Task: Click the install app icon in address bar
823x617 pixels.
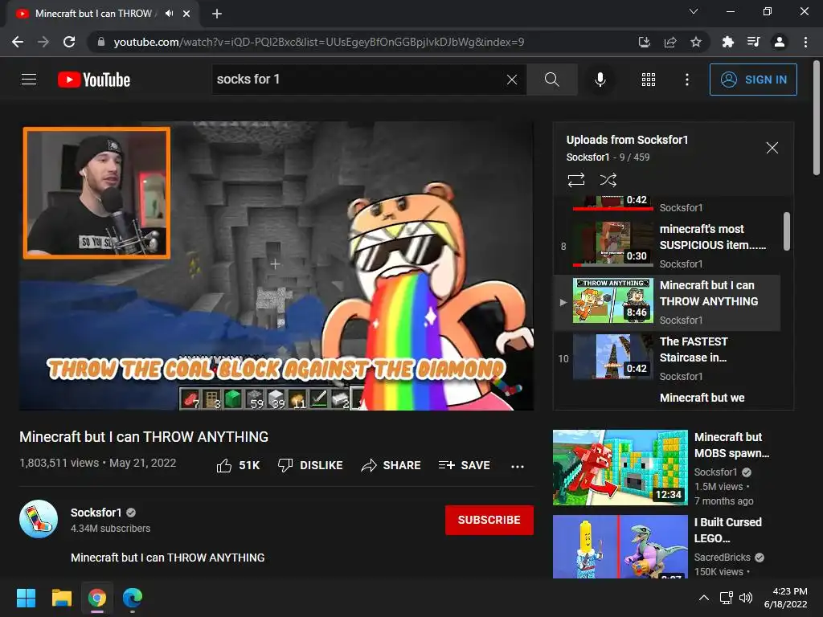Action: 644,42
